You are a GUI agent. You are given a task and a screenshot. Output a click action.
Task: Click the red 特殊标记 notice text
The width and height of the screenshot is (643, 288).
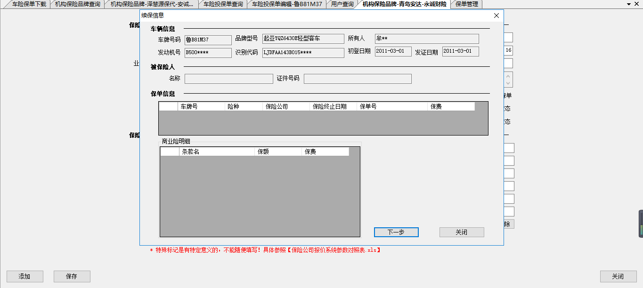click(x=265, y=250)
